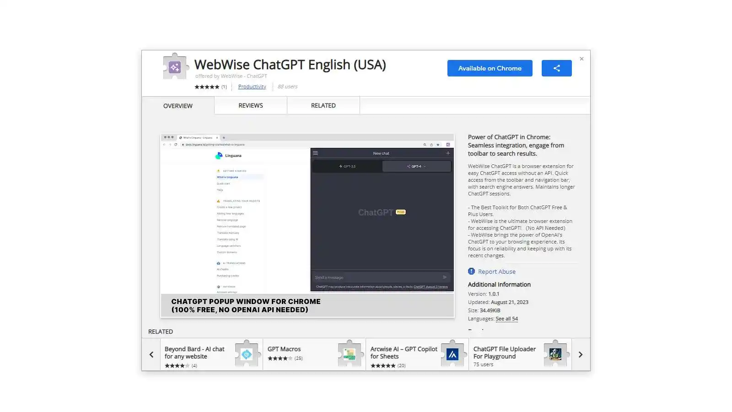
Task: Switch to the Related tab
Action: point(323,105)
